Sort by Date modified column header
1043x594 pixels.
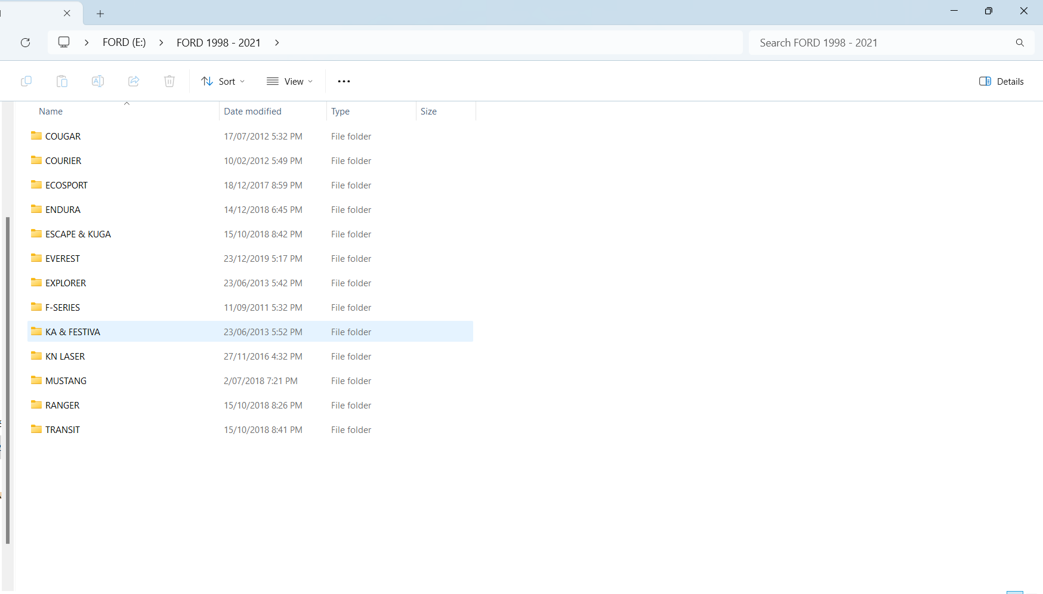[x=252, y=112]
